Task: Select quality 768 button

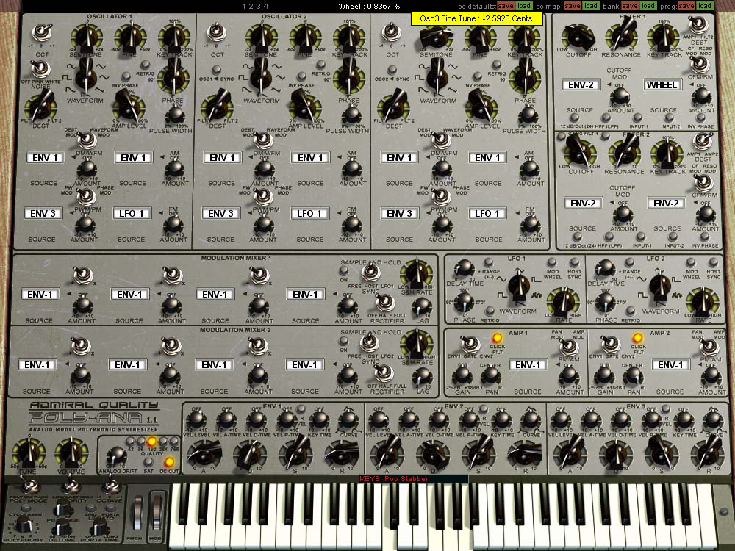Action: (174, 442)
